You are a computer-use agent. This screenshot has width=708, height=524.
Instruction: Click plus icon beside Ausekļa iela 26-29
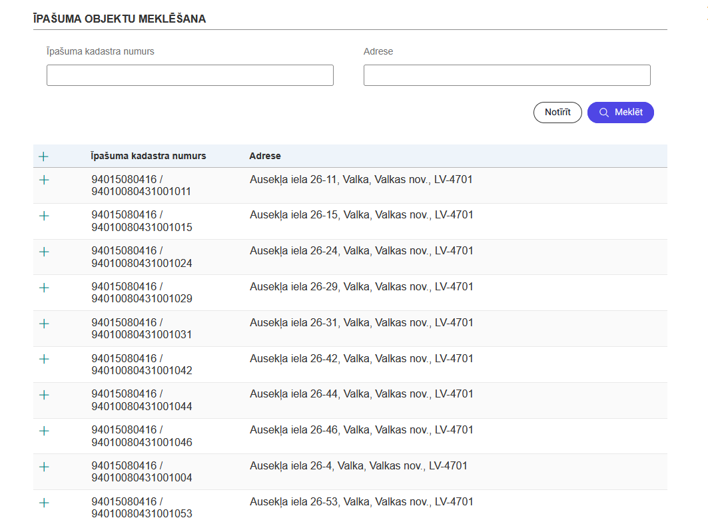44,288
